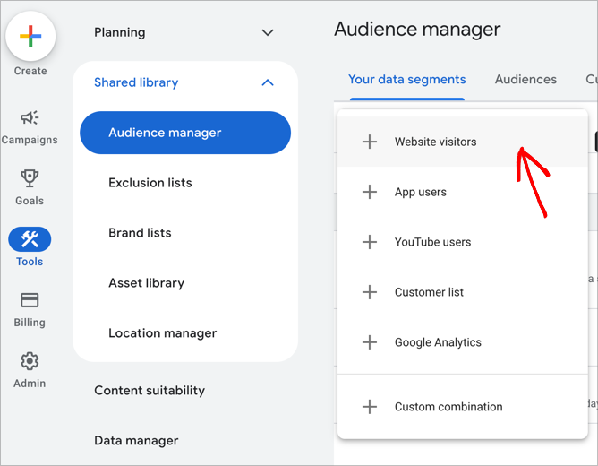Switch to the Audiences tab

coord(525,80)
